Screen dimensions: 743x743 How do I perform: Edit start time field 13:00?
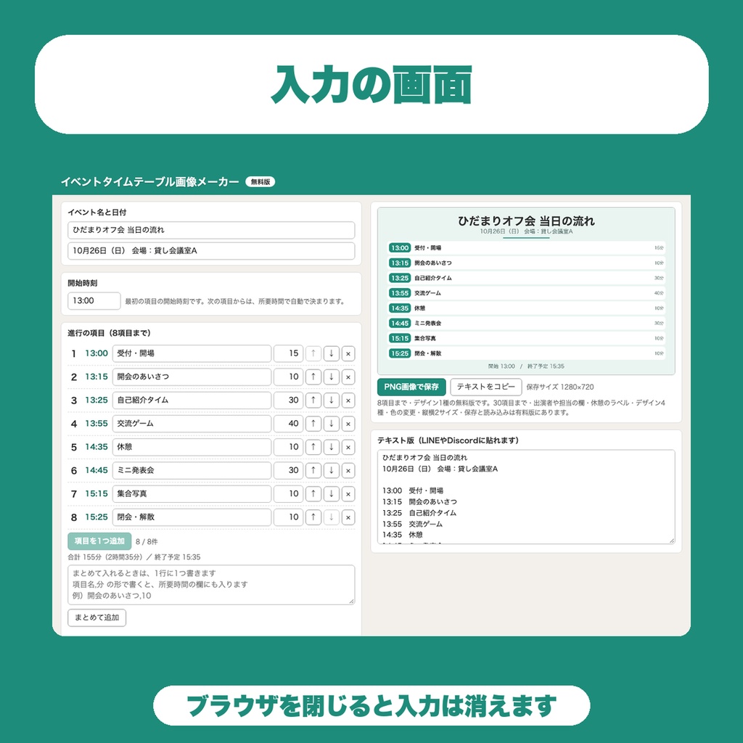pos(94,301)
